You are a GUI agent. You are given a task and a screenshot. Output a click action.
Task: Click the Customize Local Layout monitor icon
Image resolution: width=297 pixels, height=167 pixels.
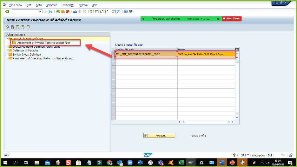coord(131,12)
